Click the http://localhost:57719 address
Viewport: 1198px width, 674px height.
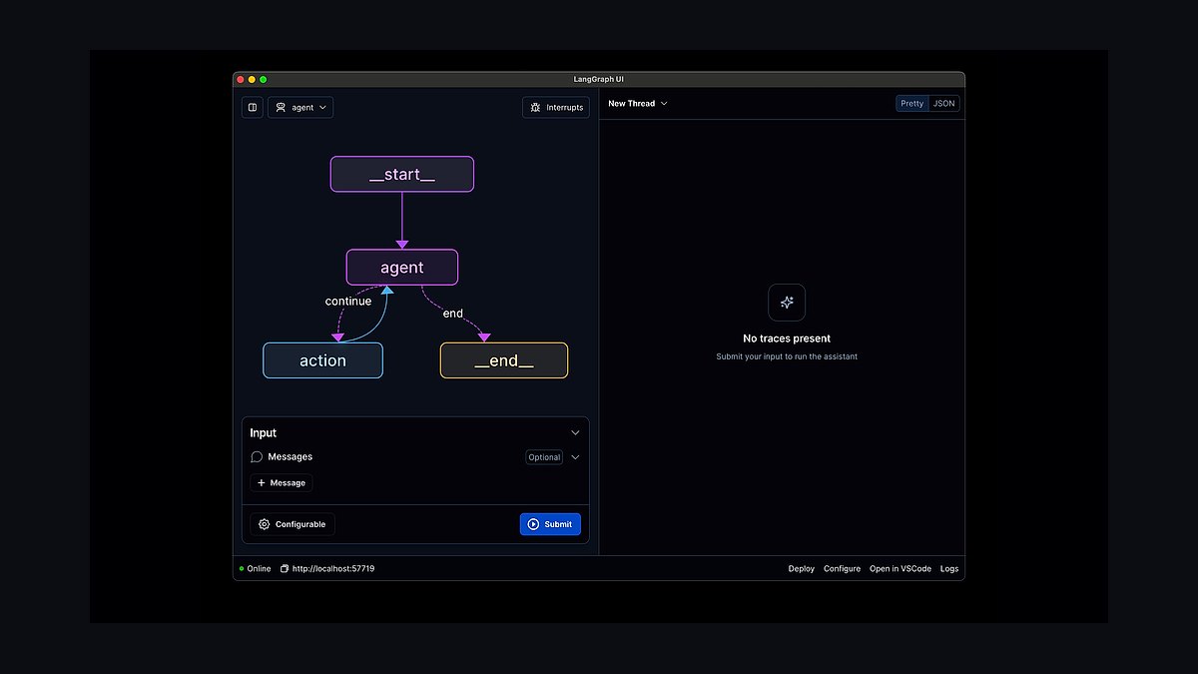click(333, 568)
